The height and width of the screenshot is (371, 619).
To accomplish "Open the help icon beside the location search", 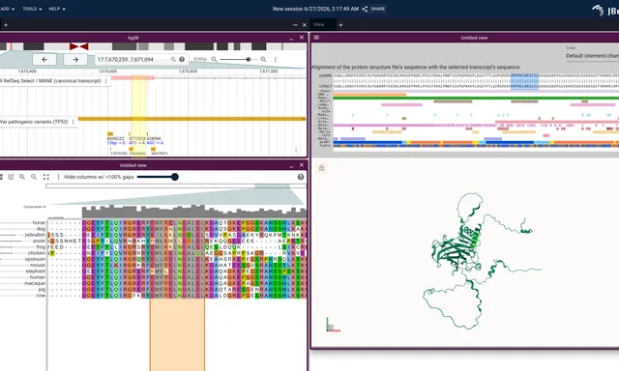I will pos(182,59).
